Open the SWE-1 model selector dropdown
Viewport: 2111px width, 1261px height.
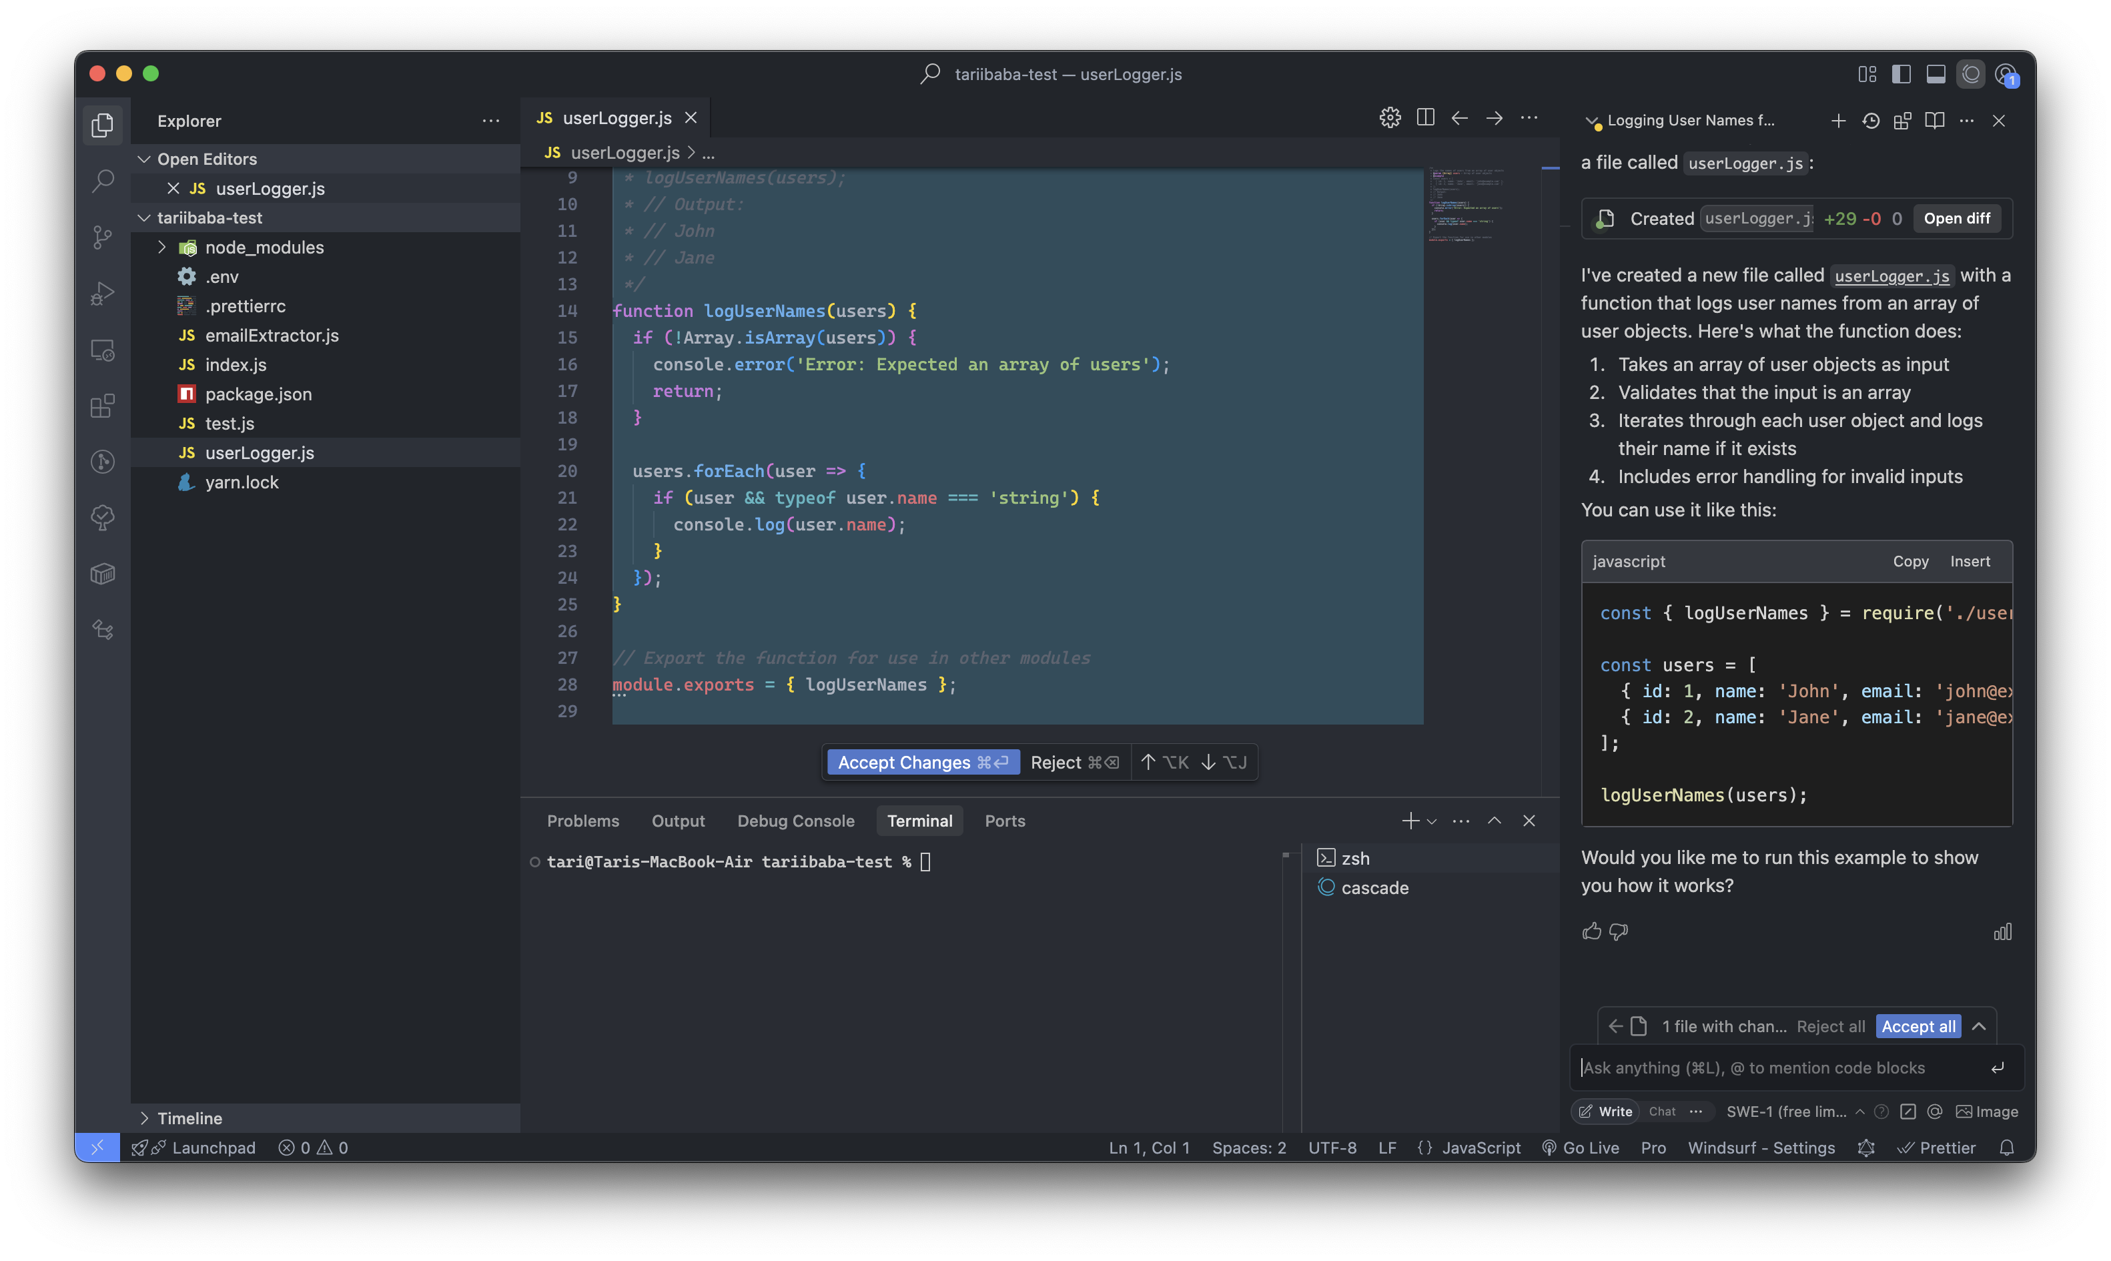[x=1795, y=1112]
